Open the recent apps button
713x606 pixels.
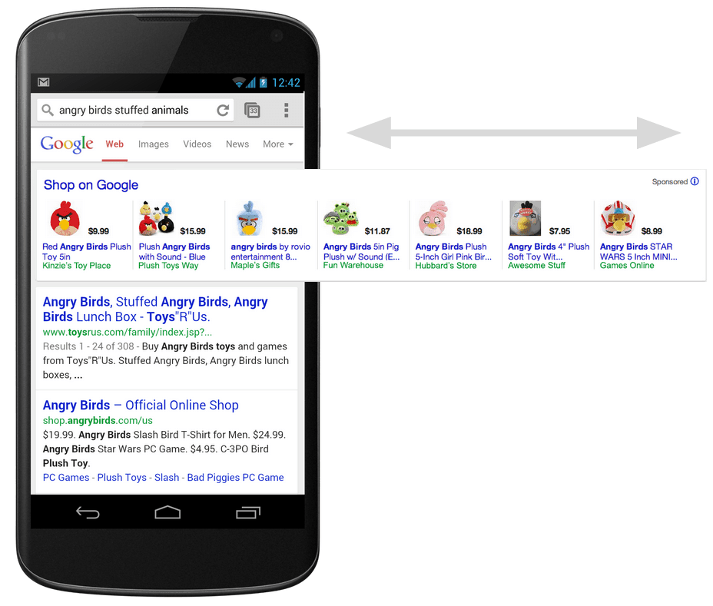click(248, 512)
